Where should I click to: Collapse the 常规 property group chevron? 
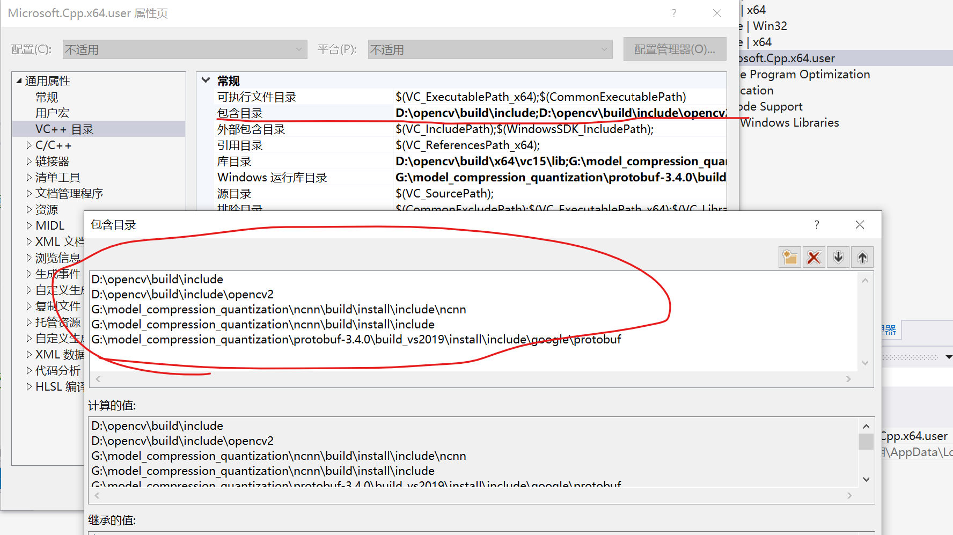(x=206, y=80)
